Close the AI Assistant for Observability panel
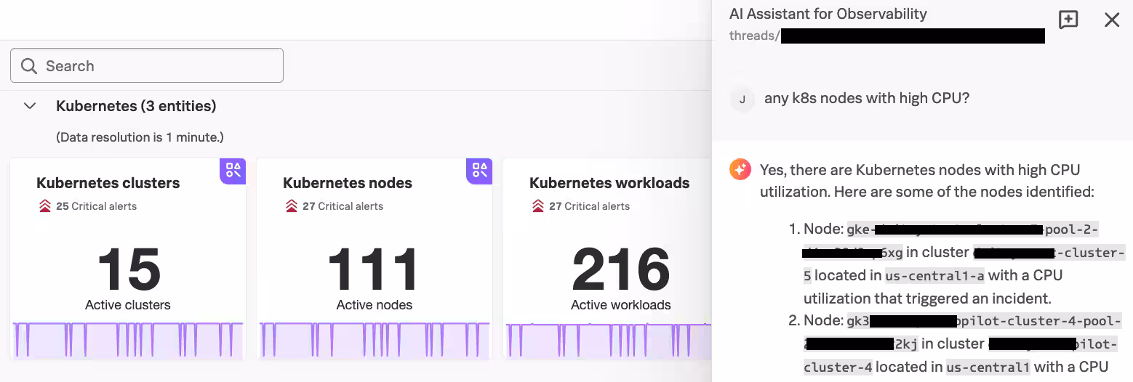The image size is (1133, 382). point(1111,20)
